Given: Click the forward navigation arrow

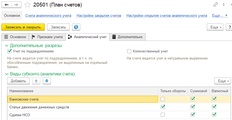Looking at the screenshot, I should [16, 5].
